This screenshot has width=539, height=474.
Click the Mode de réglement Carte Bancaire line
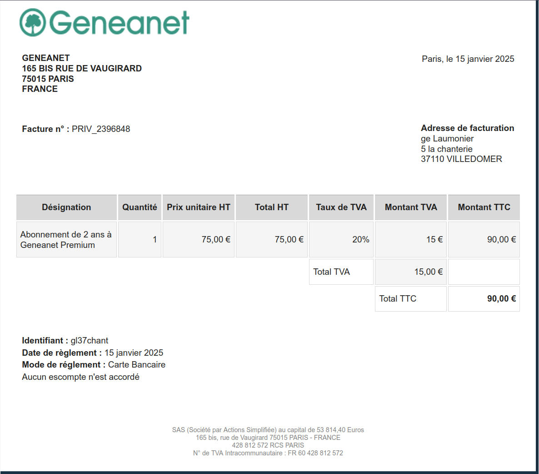pyautogui.click(x=94, y=365)
